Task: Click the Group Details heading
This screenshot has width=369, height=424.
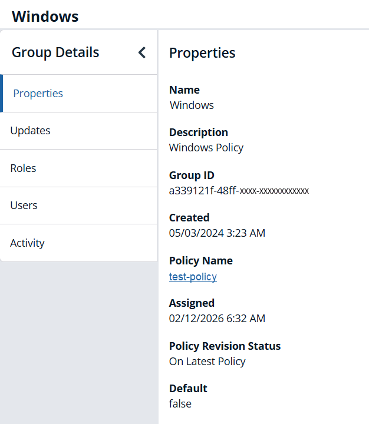Action: click(55, 52)
